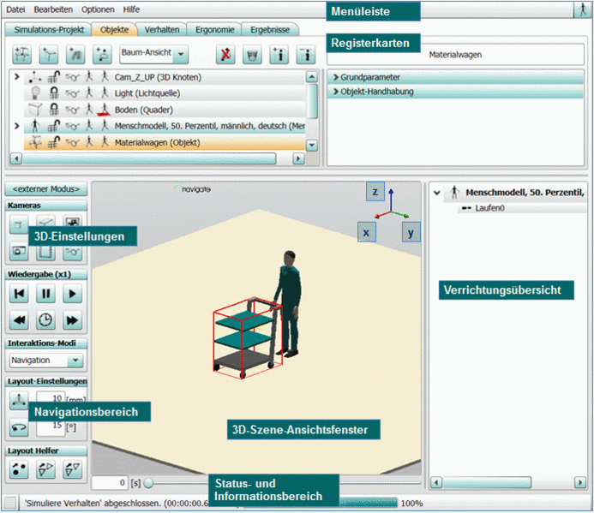Toggle the lock icon on Light row
This screenshot has width=594, height=513.
click(54, 93)
